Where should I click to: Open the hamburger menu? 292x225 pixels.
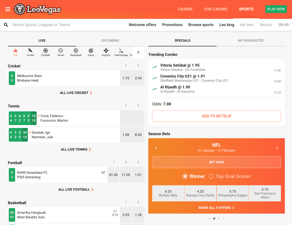[8, 9]
